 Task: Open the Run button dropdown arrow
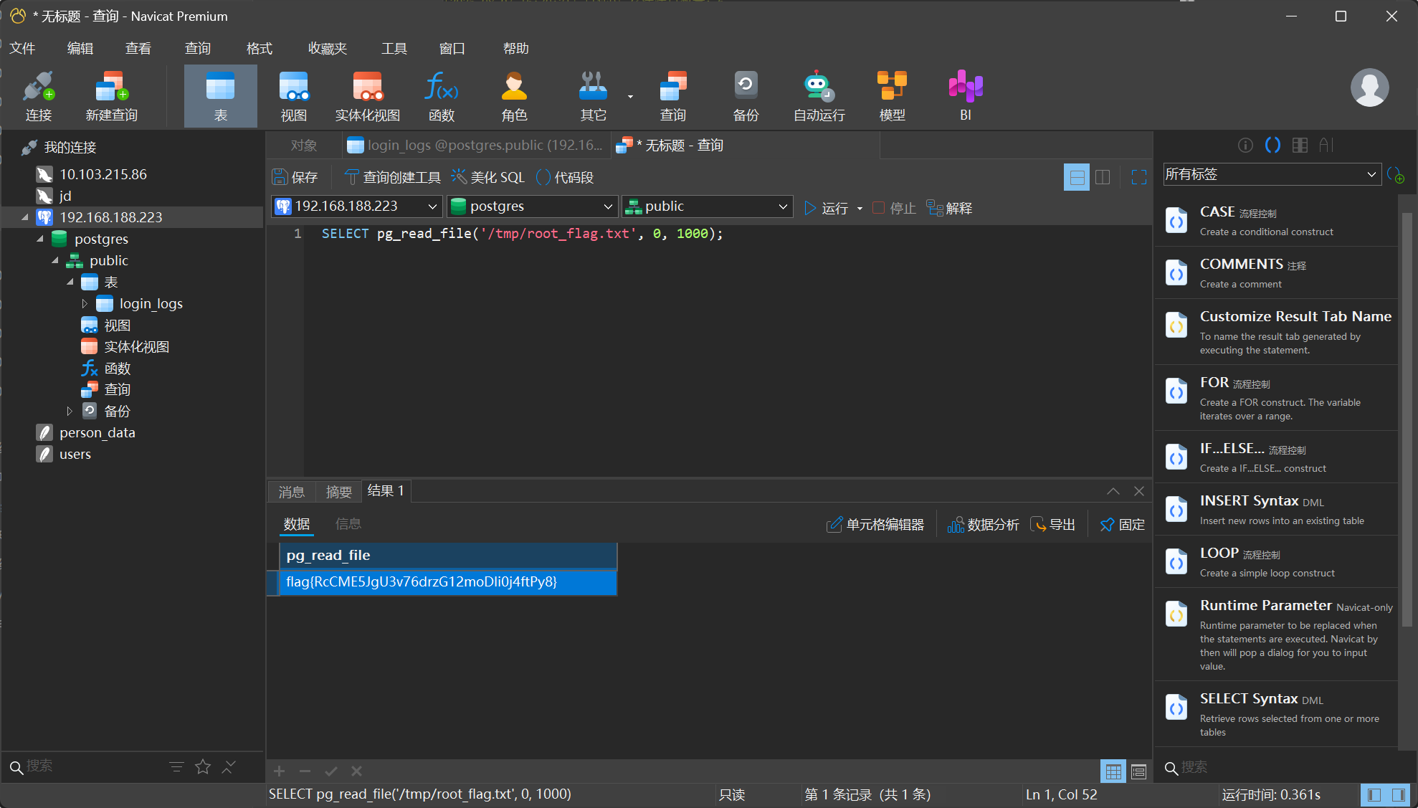(860, 209)
